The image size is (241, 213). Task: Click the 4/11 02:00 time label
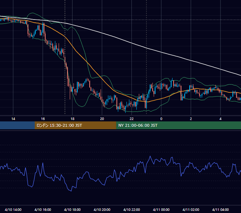coord(191,209)
